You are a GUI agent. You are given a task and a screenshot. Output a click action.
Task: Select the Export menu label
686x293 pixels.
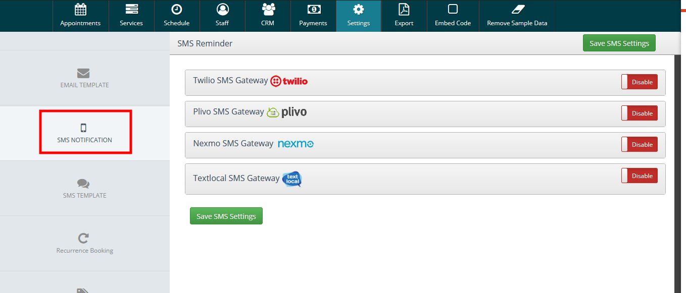[x=404, y=23]
